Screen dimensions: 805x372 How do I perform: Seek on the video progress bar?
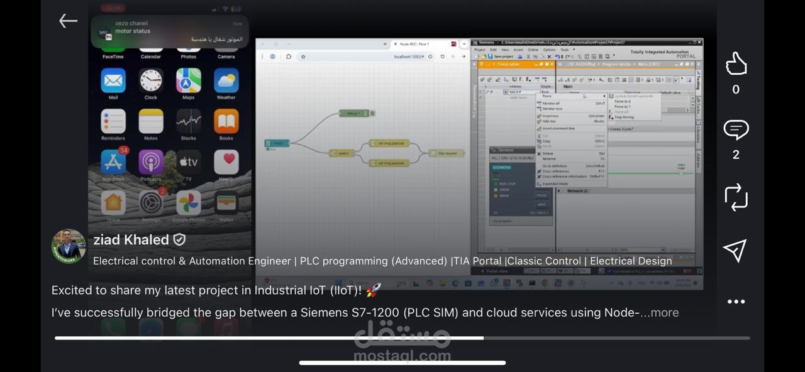(x=402, y=338)
